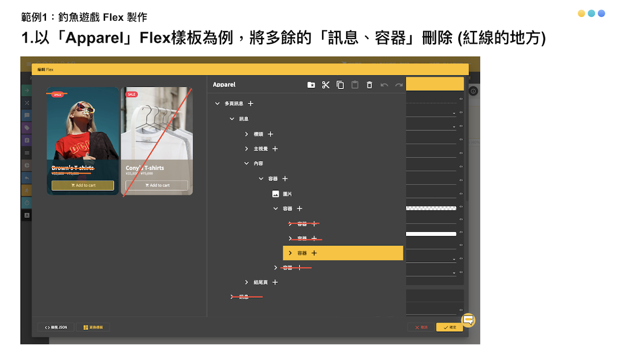Collapse the expanded 訊息 node
Screen dimensions: 620x349
click(232, 119)
